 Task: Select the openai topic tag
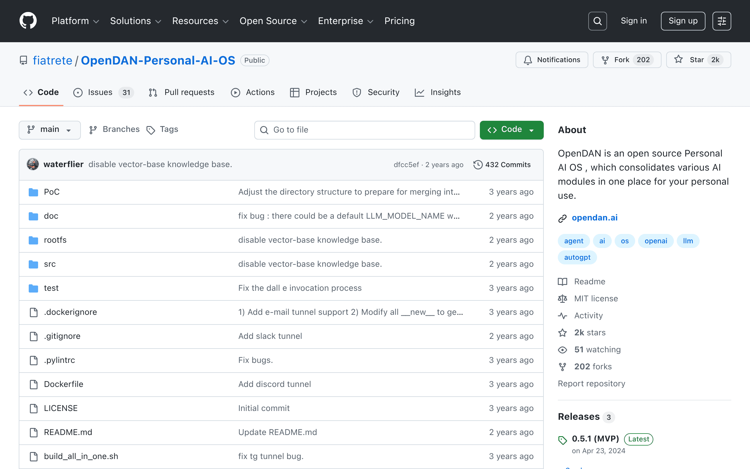coord(656,241)
